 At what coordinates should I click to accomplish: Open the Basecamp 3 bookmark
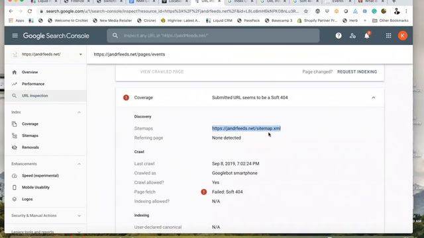(278, 20)
